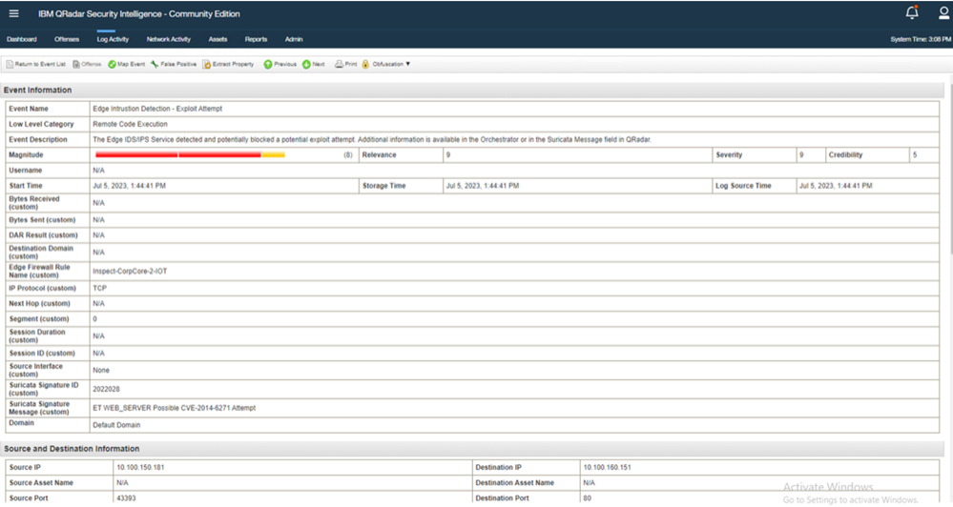Go to the Next event
953x507 pixels.
coord(306,65)
